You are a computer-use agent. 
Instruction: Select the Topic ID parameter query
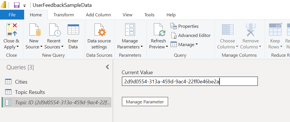[x=56, y=102]
